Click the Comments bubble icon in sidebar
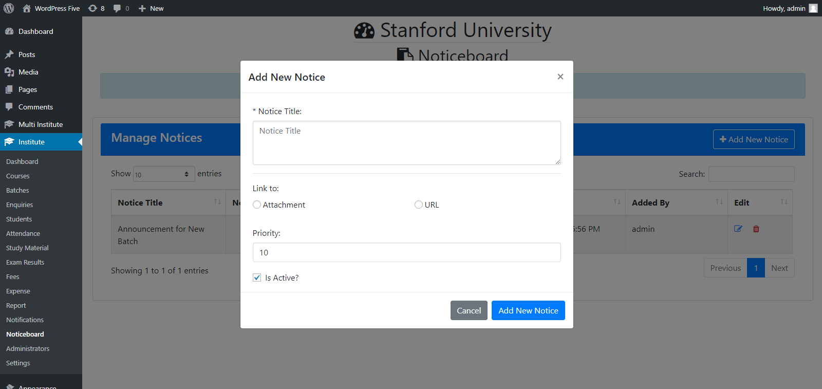 point(9,107)
